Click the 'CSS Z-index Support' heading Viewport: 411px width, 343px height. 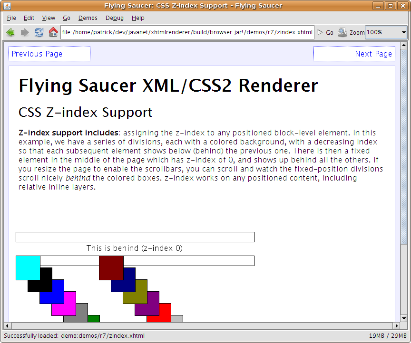pyautogui.click(x=85, y=113)
